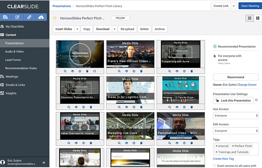This screenshot has height=168, width=262.
Task: Open the Edit Access dropdown
Action: pos(236,131)
